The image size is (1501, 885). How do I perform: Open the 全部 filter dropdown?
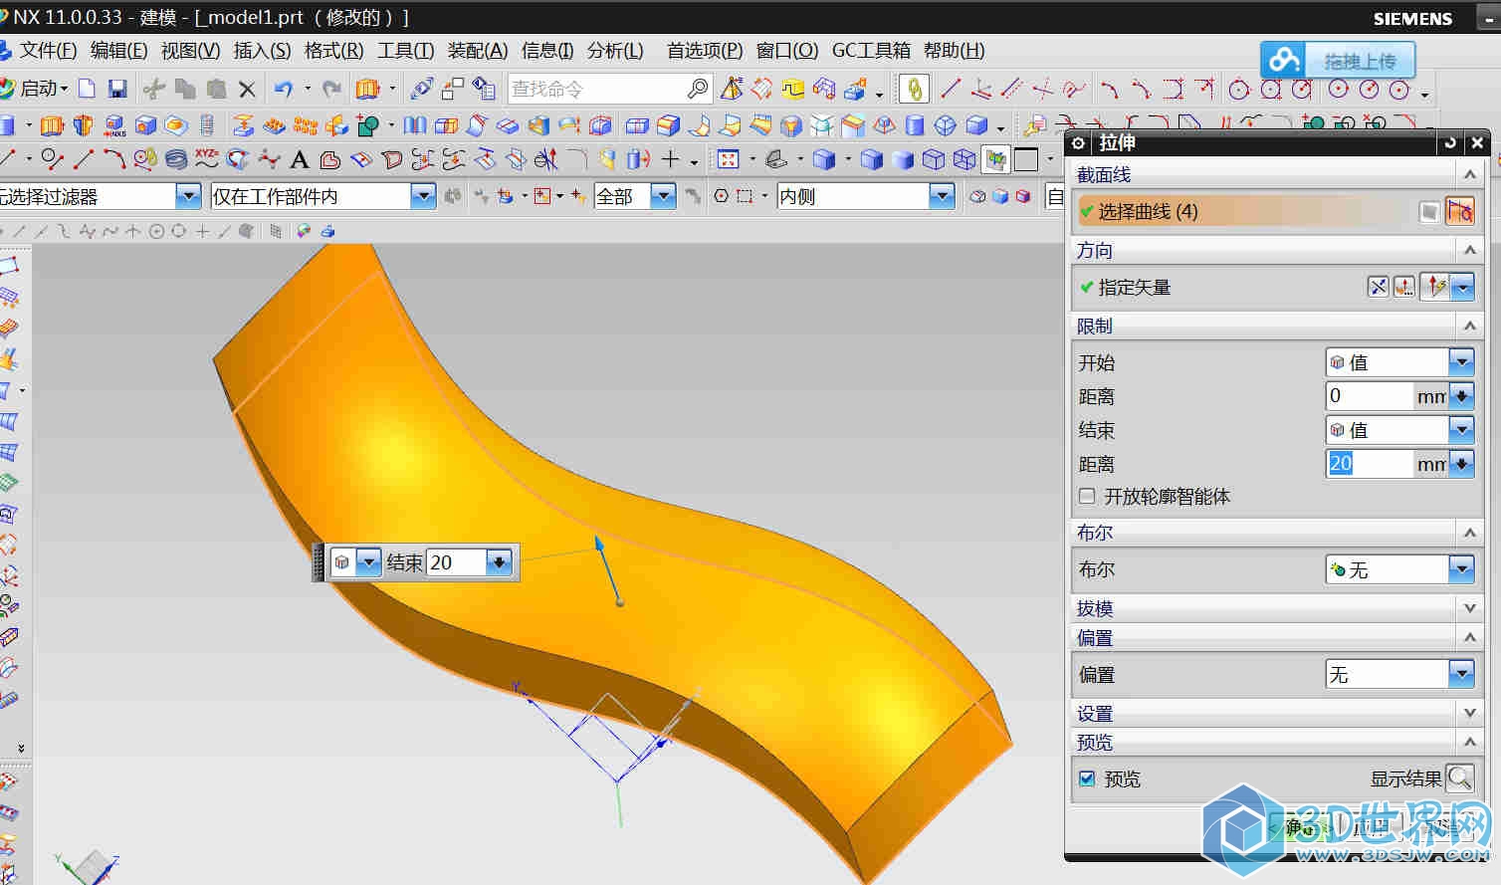[663, 196]
